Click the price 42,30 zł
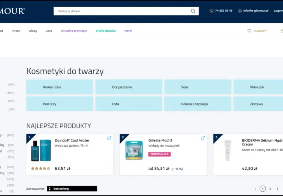Image resolution: width=283 pixels, height=196 pixels. pyautogui.click(x=250, y=169)
